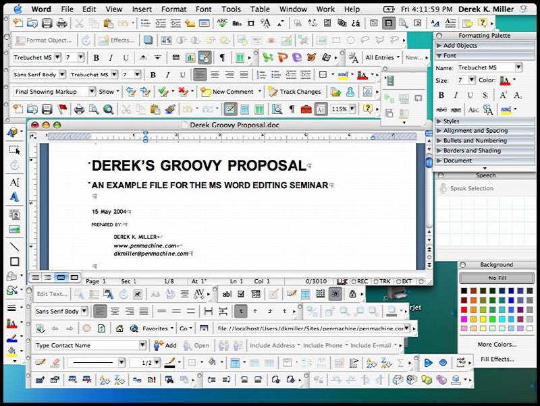
Task: Open the Zoom magnifier tool
Action: pos(108,109)
